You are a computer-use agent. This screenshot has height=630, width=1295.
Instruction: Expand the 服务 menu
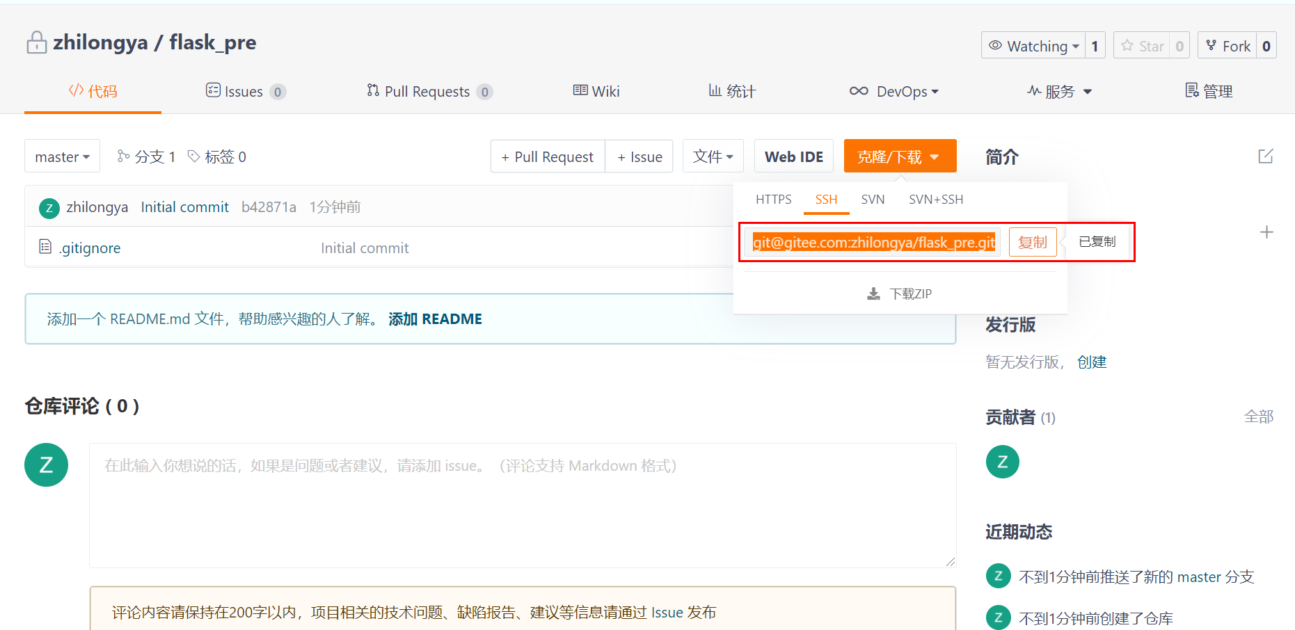[1060, 91]
